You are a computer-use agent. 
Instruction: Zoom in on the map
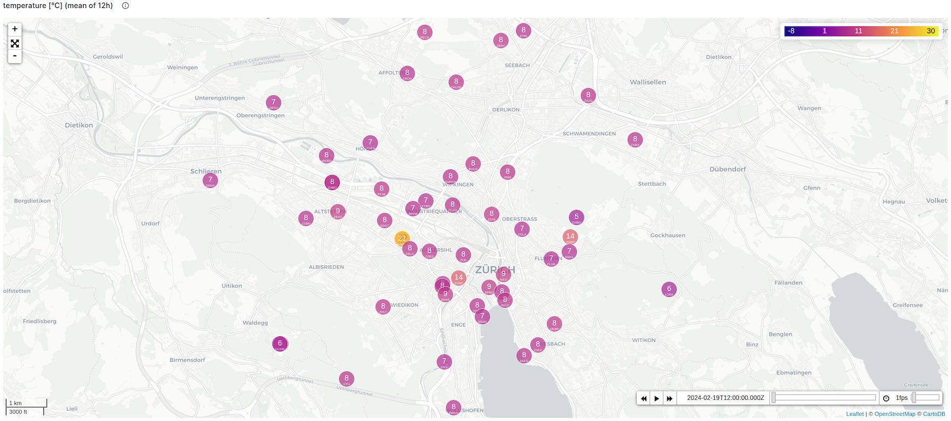15,29
